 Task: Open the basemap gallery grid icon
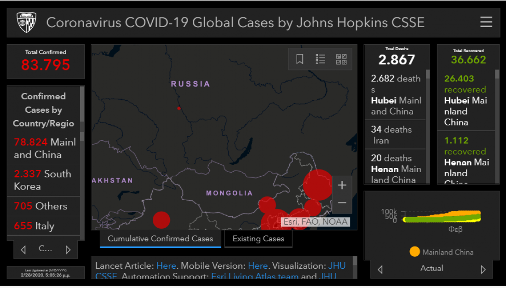point(341,59)
